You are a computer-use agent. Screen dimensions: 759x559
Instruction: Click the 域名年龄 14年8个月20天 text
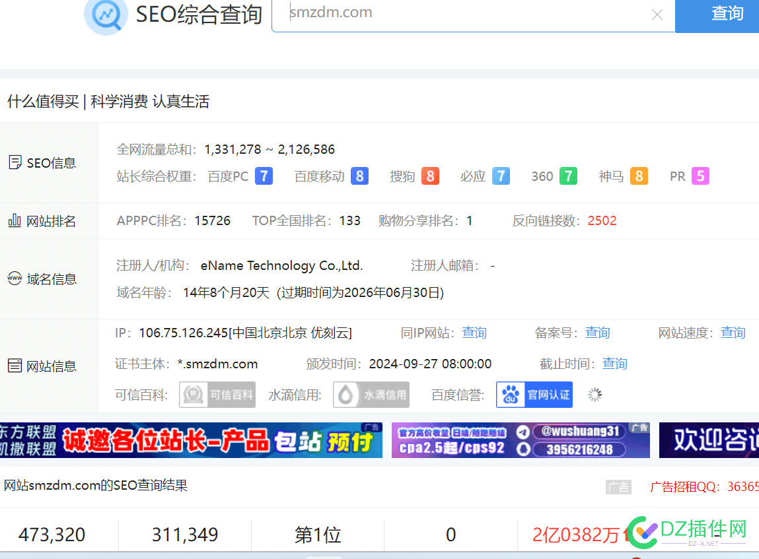tap(226, 292)
